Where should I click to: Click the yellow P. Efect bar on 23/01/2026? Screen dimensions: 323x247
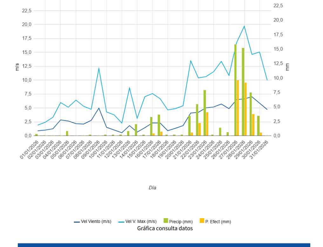[207, 124]
